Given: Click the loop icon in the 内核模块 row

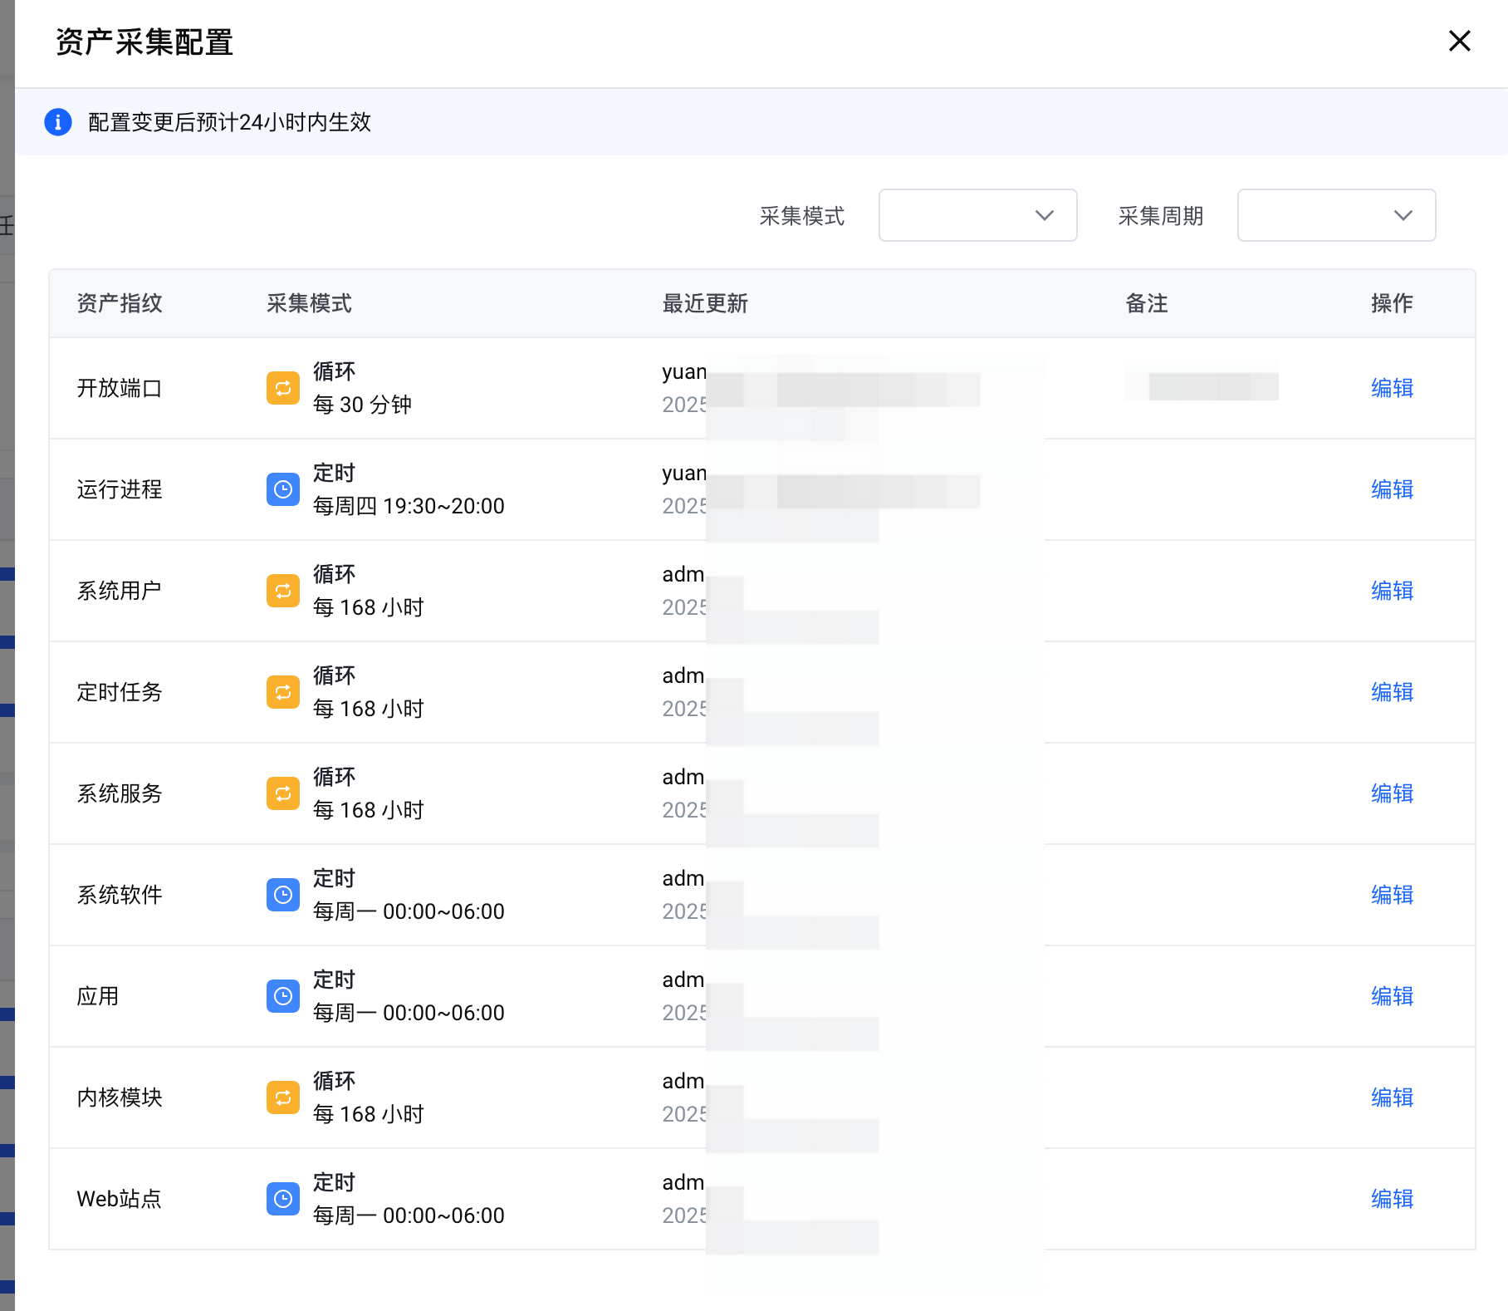Looking at the screenshot, I should pyautogui.click(x=282, y=1097).
